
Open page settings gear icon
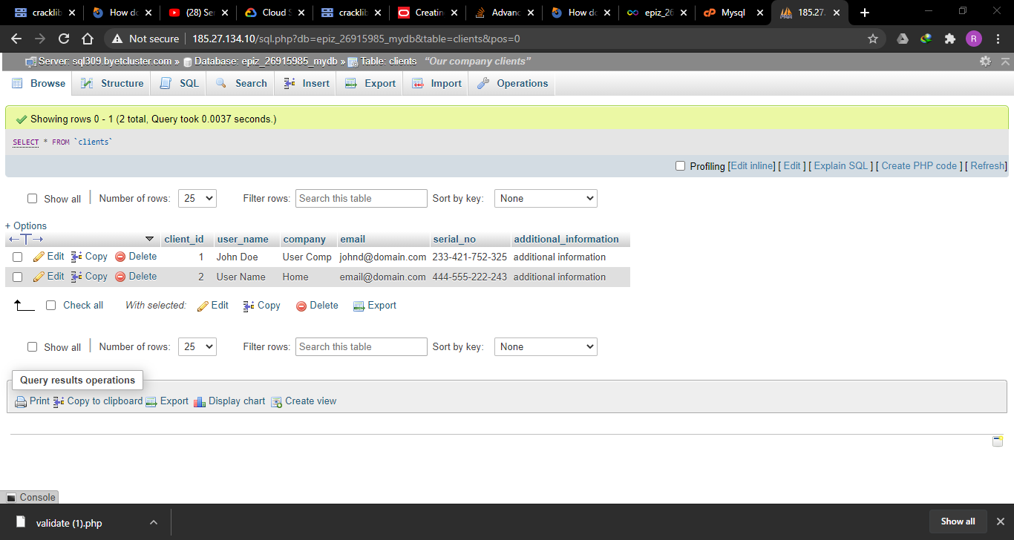tap(985, 62)
